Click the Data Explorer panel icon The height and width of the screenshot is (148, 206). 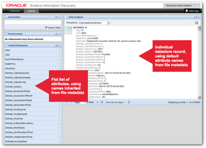67,17
